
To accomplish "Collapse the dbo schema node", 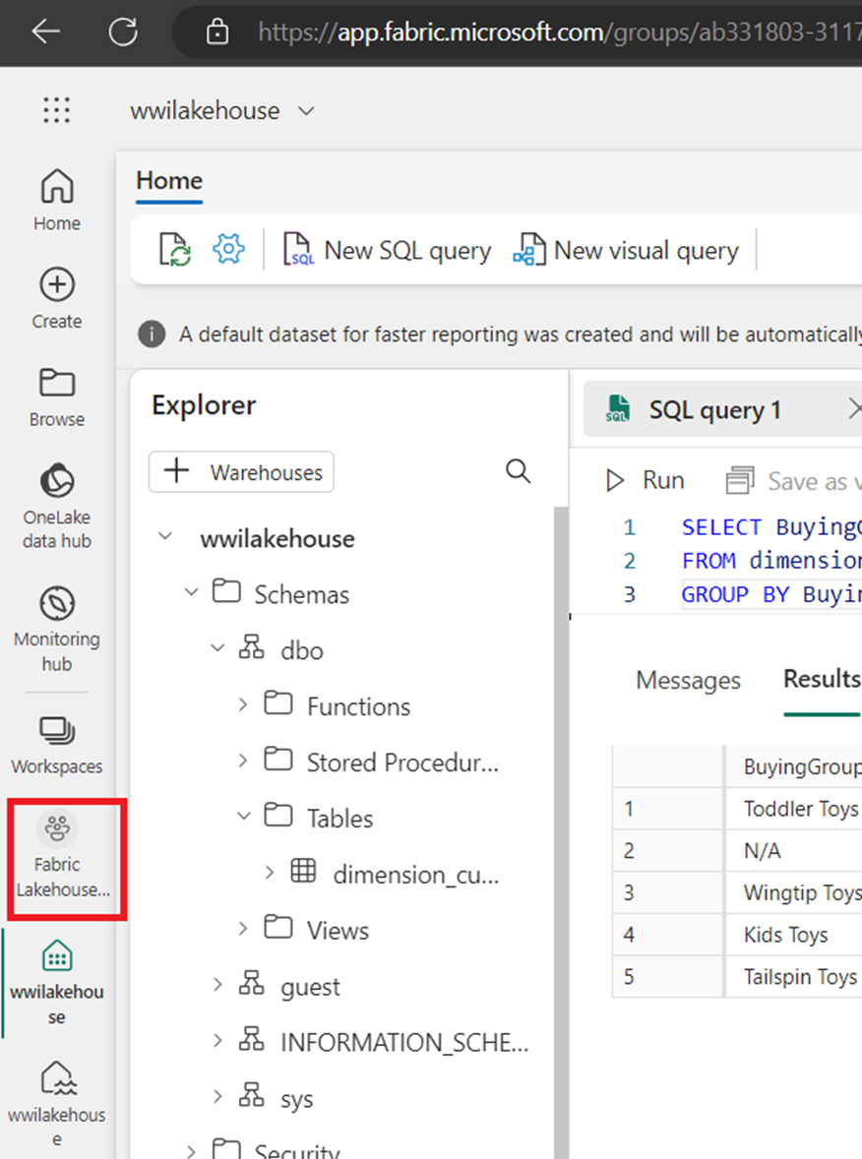I will tap(217, 648).
